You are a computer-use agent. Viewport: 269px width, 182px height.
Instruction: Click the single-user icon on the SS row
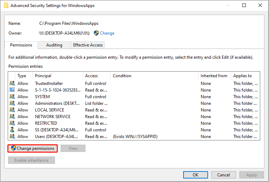[x=12, y=130]
